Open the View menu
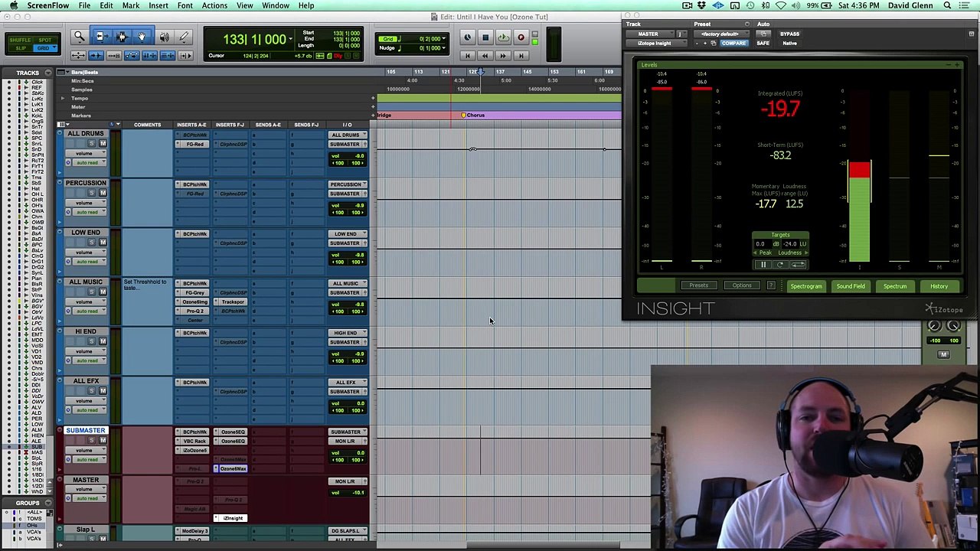 click(x=245, y=5)
